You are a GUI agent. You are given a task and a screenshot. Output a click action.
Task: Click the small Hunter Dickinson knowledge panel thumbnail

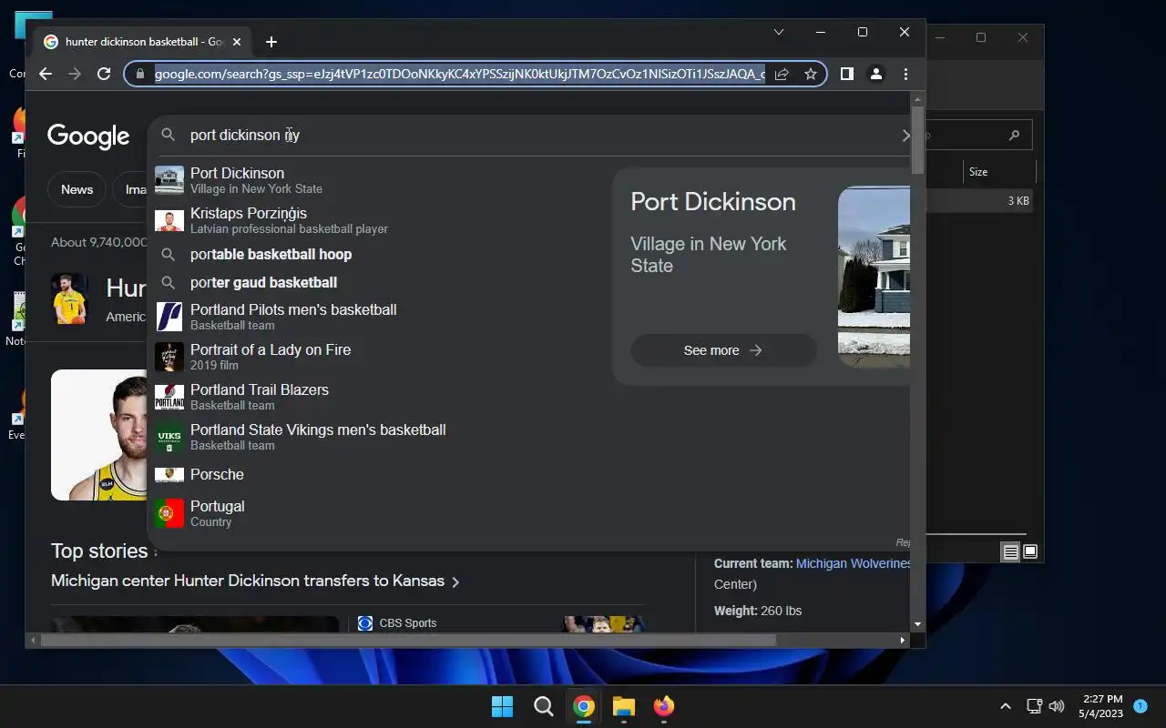(x=68, y=298)
